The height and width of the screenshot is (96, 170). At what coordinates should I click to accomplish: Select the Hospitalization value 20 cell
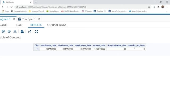point(117,49)
